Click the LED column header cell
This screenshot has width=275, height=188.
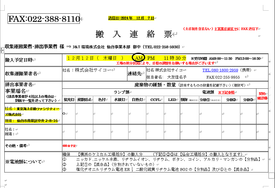point(172,100)
